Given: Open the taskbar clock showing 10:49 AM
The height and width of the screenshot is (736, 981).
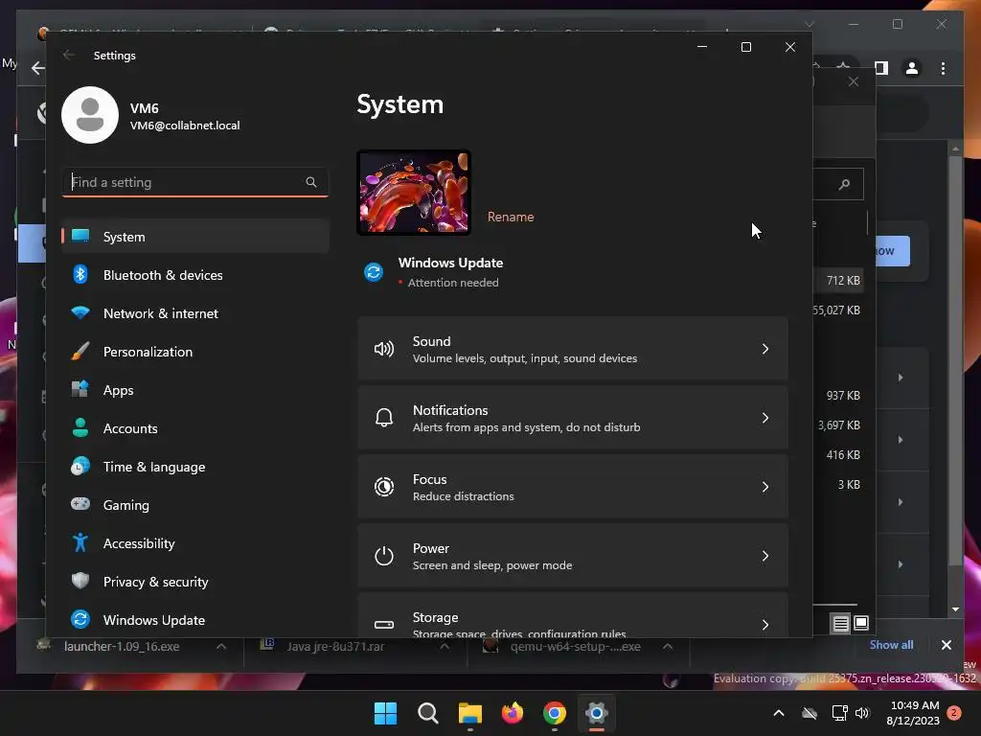Looking at the screenshot, I should click(913, 713).
